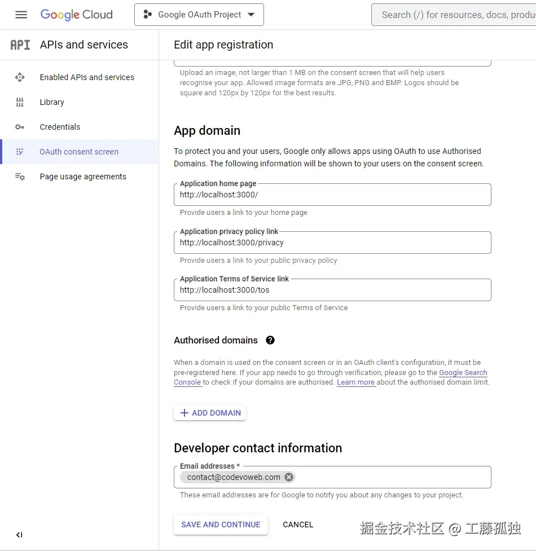This screenshot has width=536, height=551.
Task: Click the ADD DOMAIN button
Action: coord(210,413)
